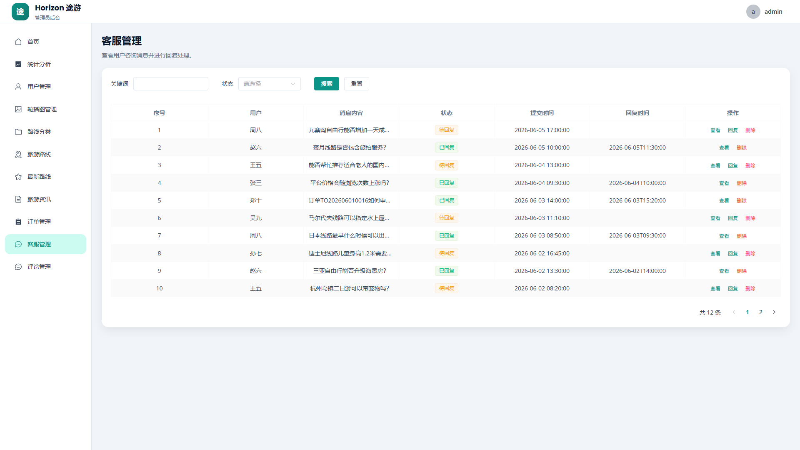The image size is (800, 450).
Task: Click the 路线分类 folder icon
Action: (18, 132)
